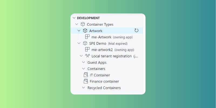216x108 pixels.
Task: Select the SPE Demo label
Action: pyautogui.click(x=98, y=43)
